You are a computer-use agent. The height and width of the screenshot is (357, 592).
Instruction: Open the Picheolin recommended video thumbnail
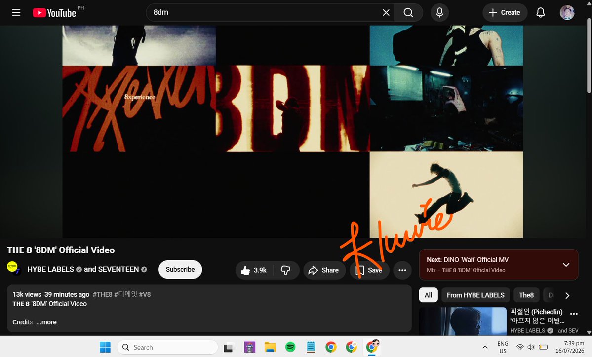coord(463,321)
